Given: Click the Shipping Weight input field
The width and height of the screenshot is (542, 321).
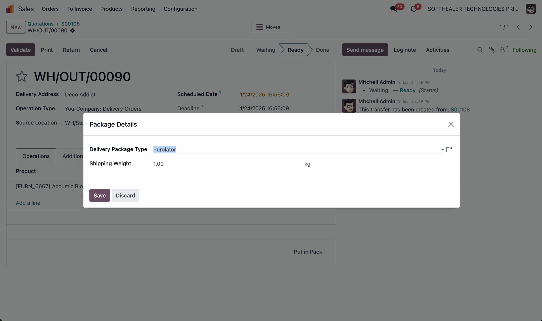Looking at the screenshot, I should 227,164.
